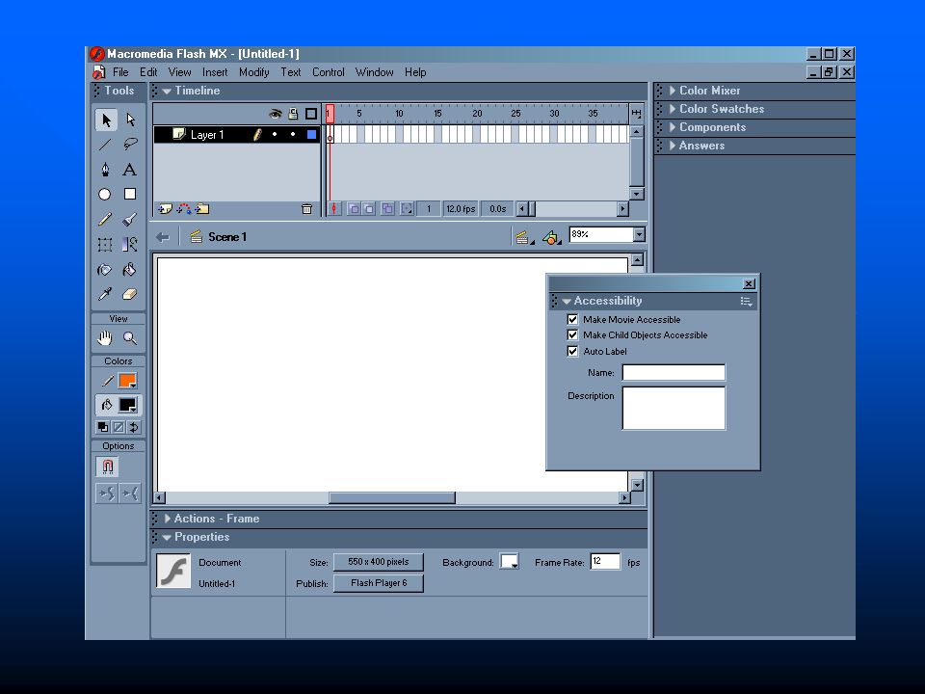This screenshot has width=925, height=694.
Task: Toggle Snap to Objects magnet option
Action: click(107, 467)
